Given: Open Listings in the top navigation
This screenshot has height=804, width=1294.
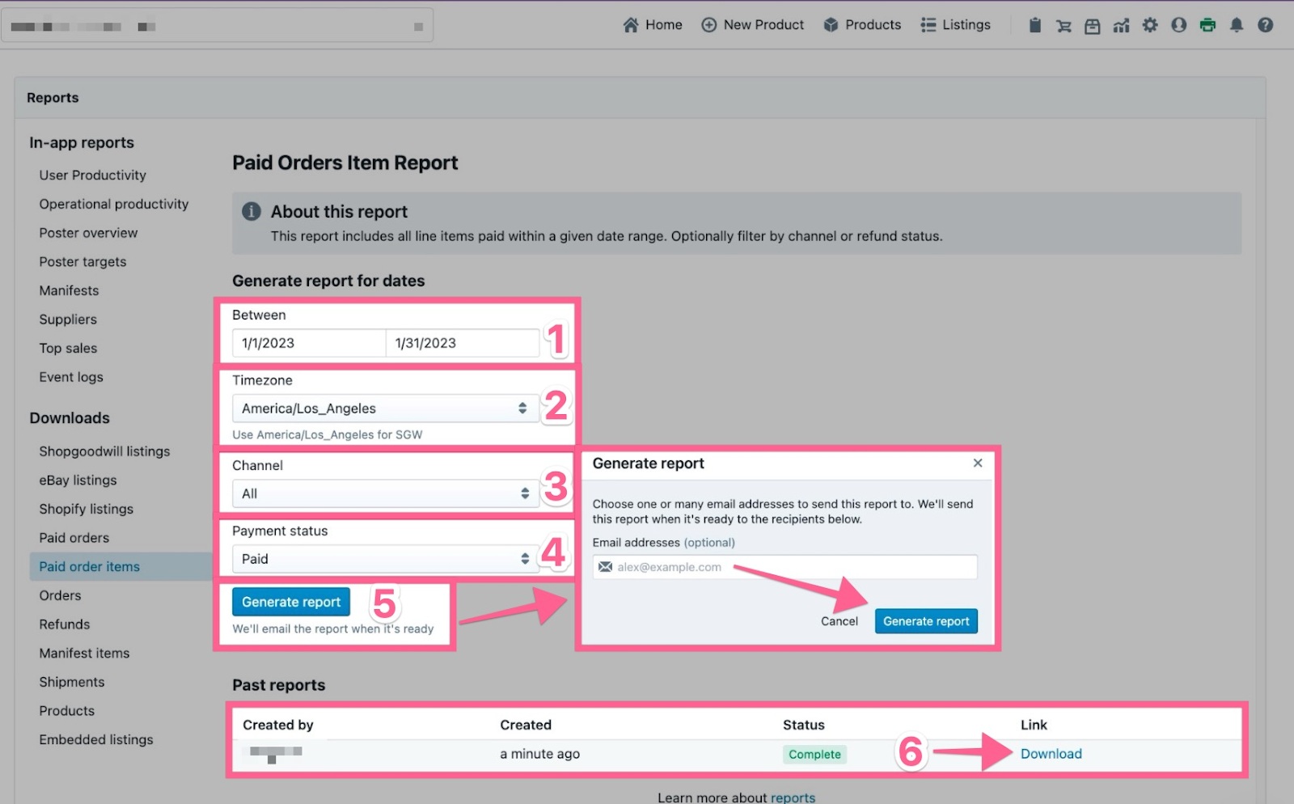Looking at the screenshot, I should point(955,25).
